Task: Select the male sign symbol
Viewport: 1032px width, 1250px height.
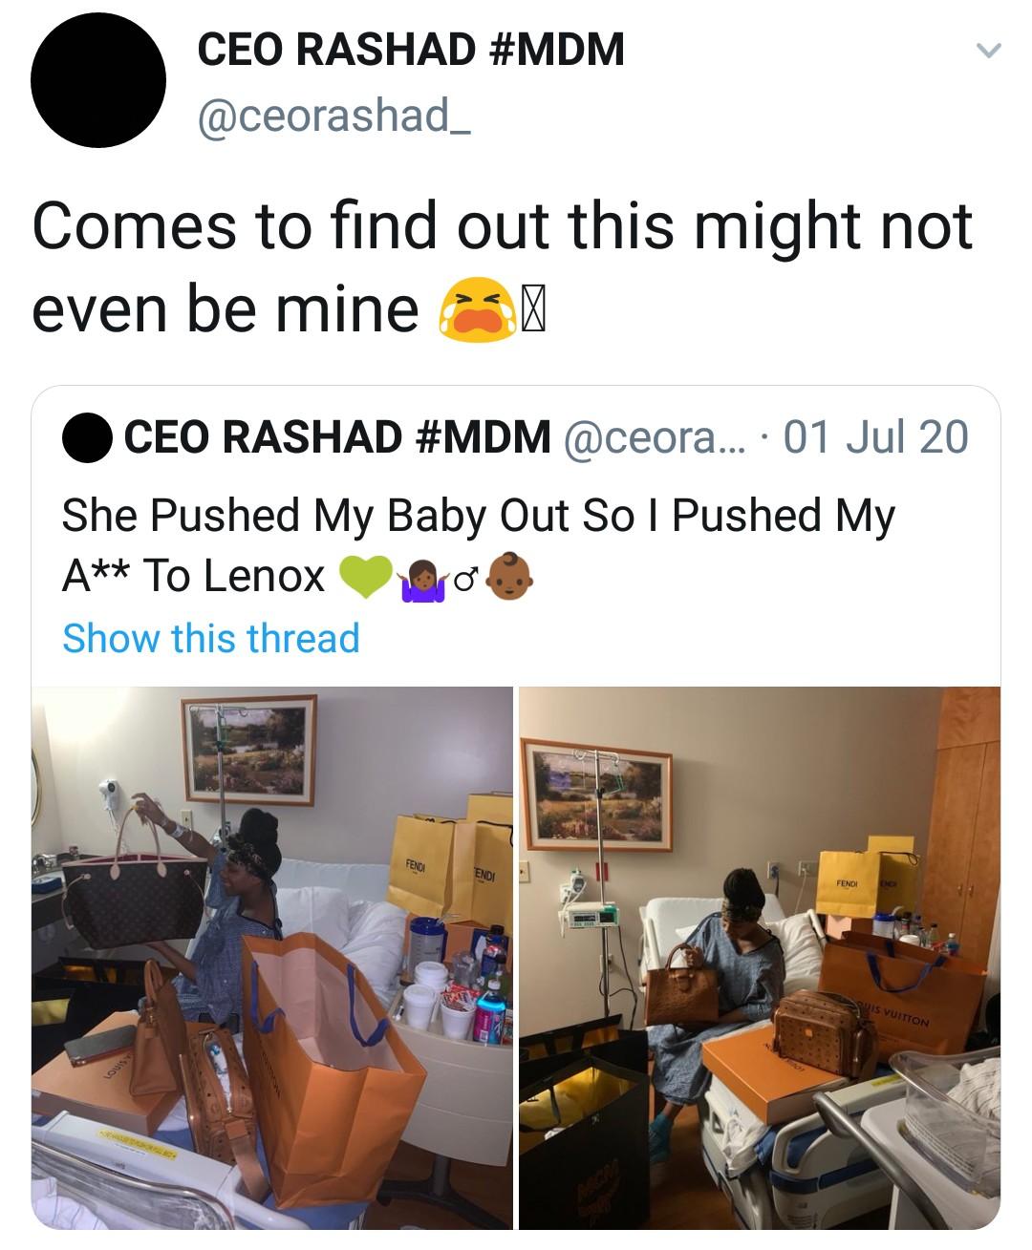Action: (x=465, y=578)
